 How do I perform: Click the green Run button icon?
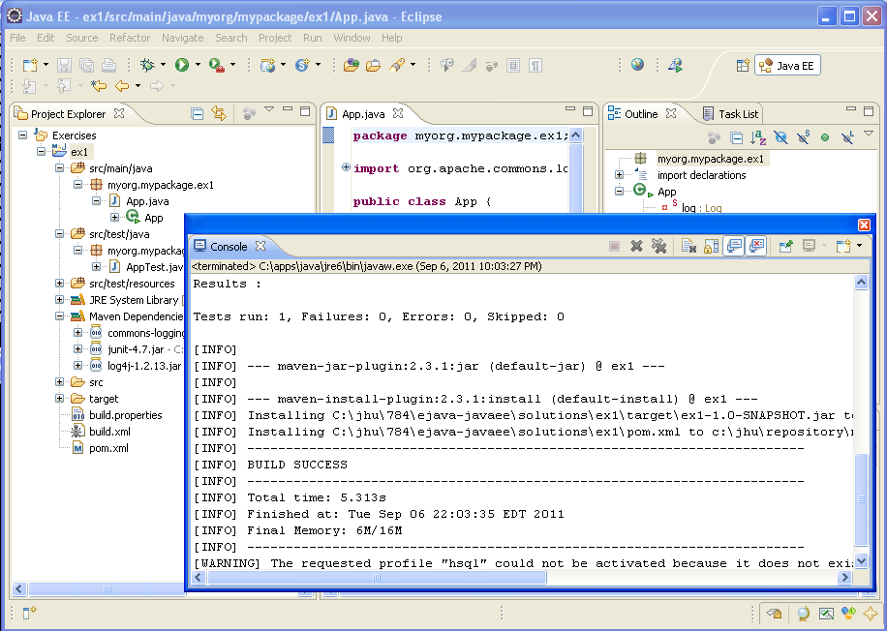182,65
